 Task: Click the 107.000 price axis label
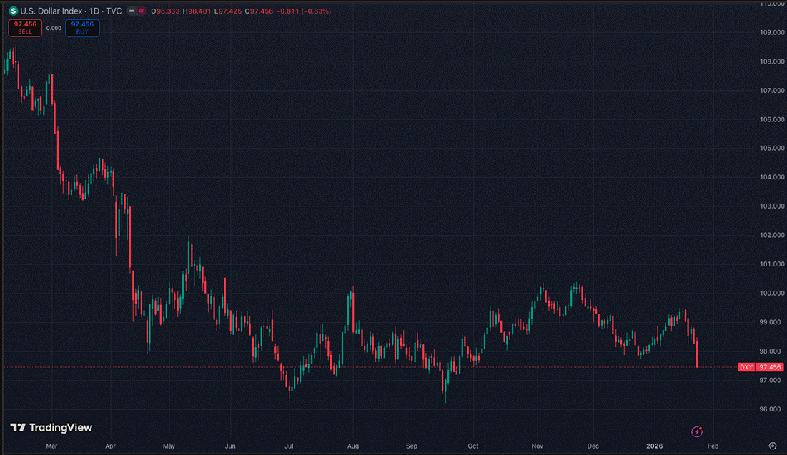(x=772, y=91)
